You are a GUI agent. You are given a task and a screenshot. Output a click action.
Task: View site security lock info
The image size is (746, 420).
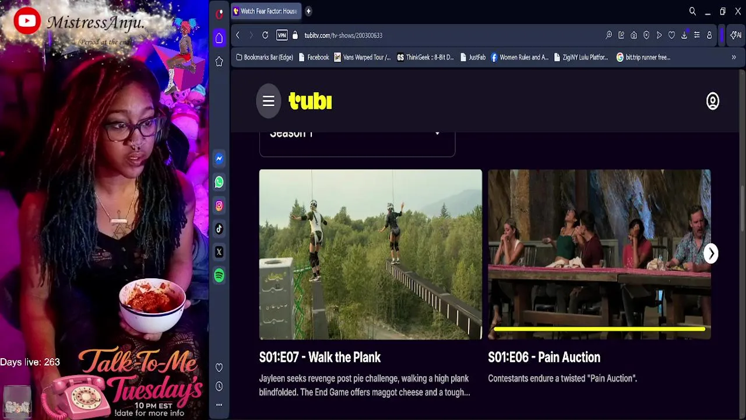click(x=295, y=36)
